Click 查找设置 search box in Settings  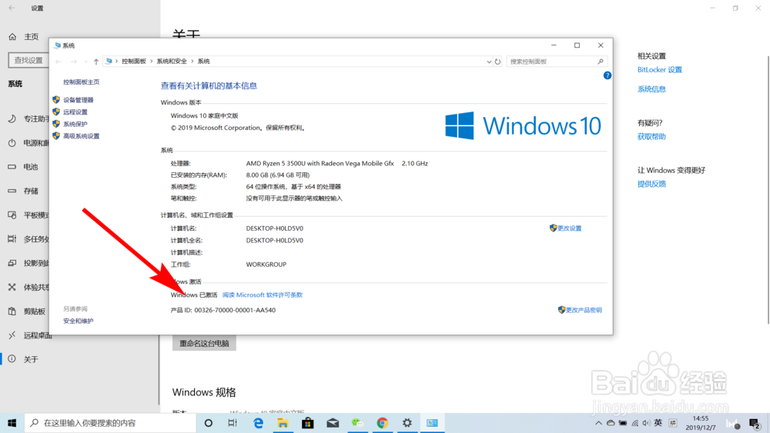tap(28, 60)
